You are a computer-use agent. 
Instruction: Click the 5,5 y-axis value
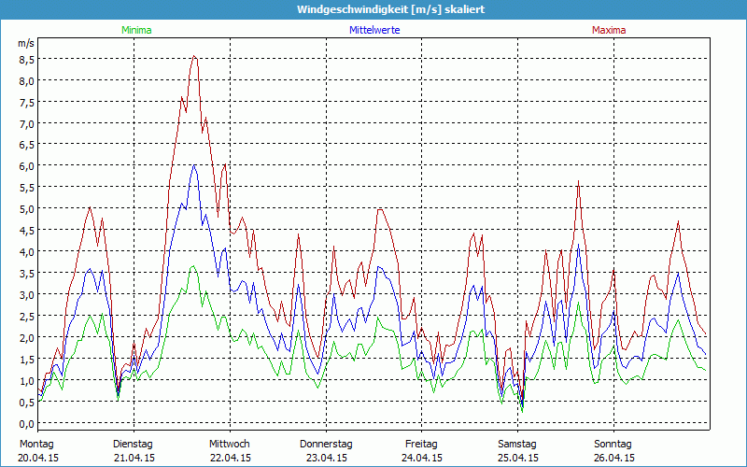coord(26,188)
